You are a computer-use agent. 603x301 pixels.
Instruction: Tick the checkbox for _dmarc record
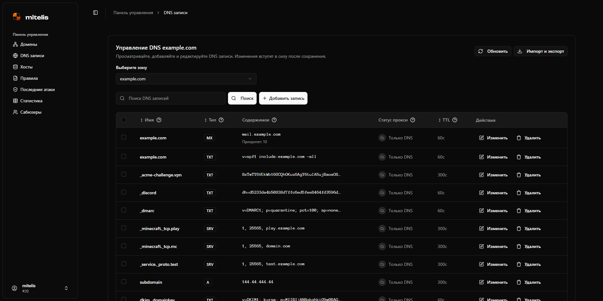click(124, 210)
